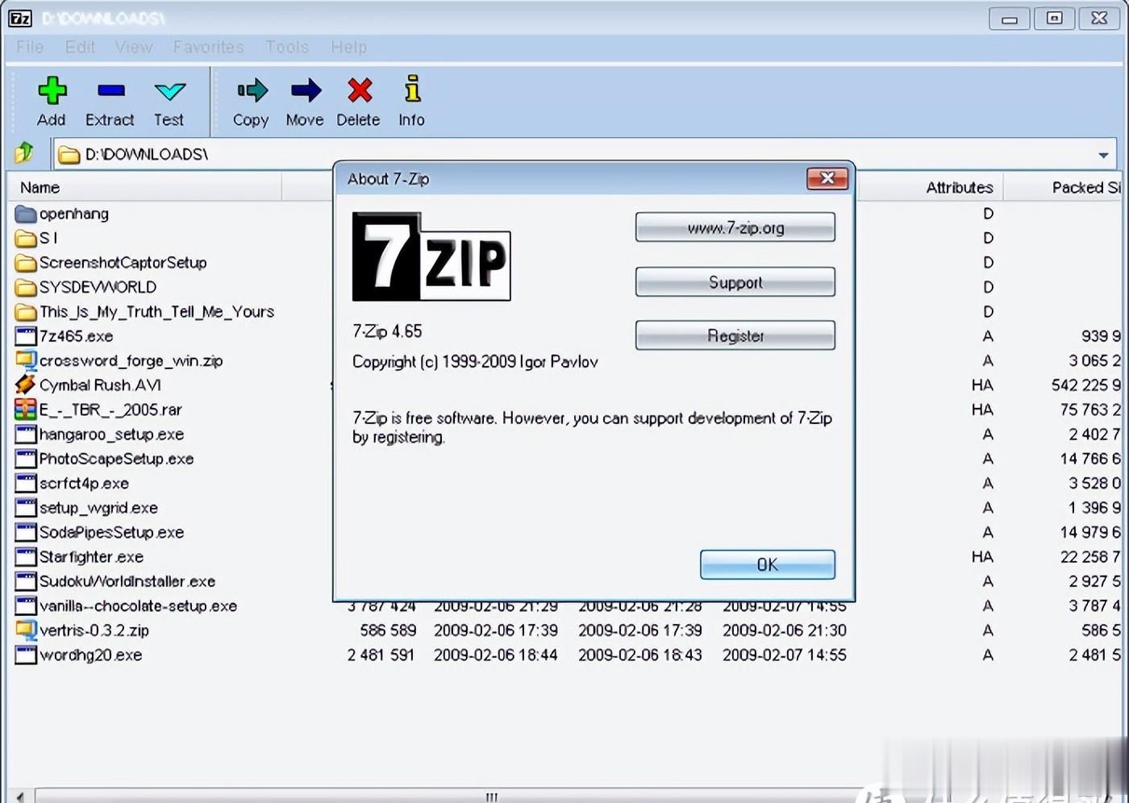Click the file icon beside 7z465.exe
This screenshot has height=803, width=1129.
coord(26,336)
